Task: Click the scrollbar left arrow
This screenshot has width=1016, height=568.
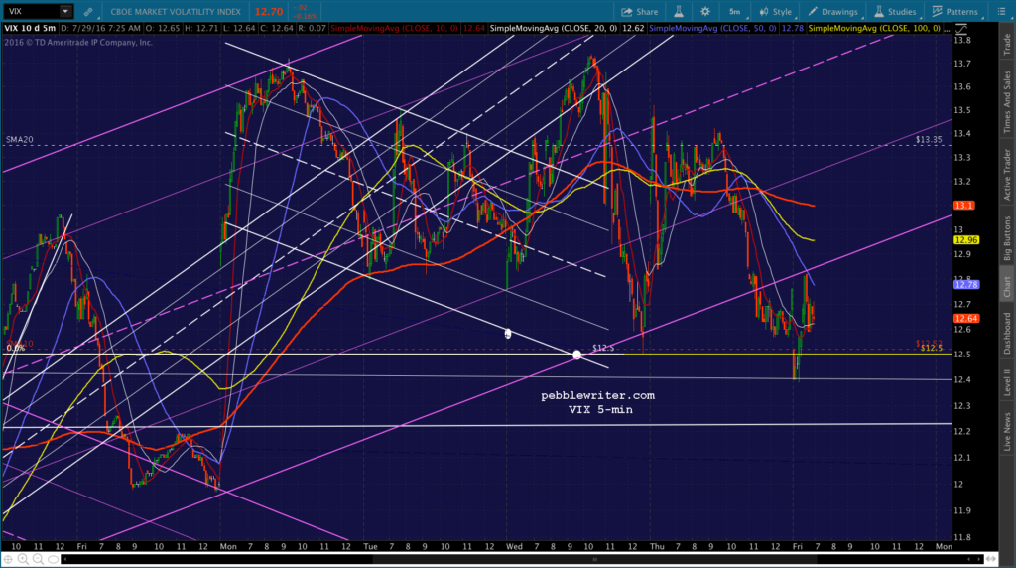Action: tap(64, 559)
